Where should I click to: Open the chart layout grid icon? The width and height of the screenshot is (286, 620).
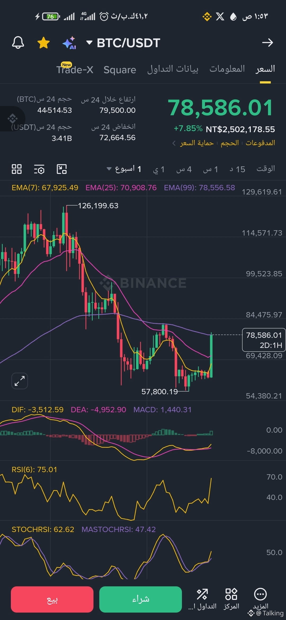click(x=17, y=169)
